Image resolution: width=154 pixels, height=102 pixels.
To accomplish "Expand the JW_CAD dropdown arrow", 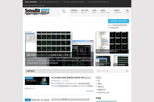I will [x=89, y=10].
